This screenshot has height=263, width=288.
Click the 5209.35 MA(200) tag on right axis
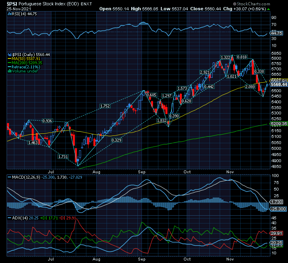[x=279, y=124]
